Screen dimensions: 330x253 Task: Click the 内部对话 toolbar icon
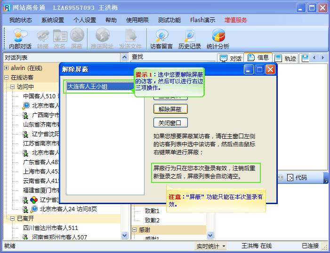click(x=20, y=39)
